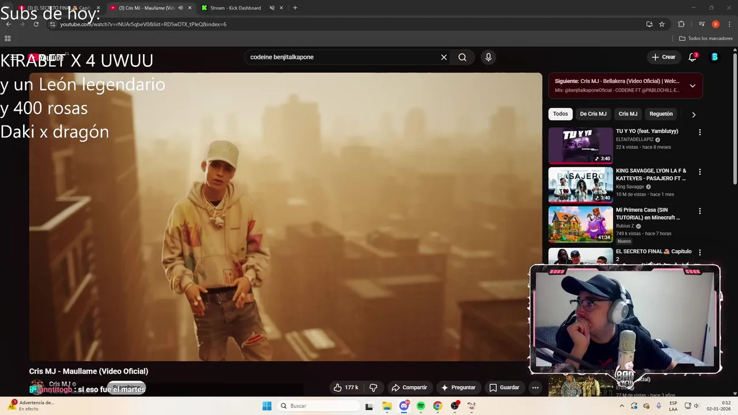This screenshot has width=738, height=415.
Task: Like the video with 177 k likes
Action: 346,388
